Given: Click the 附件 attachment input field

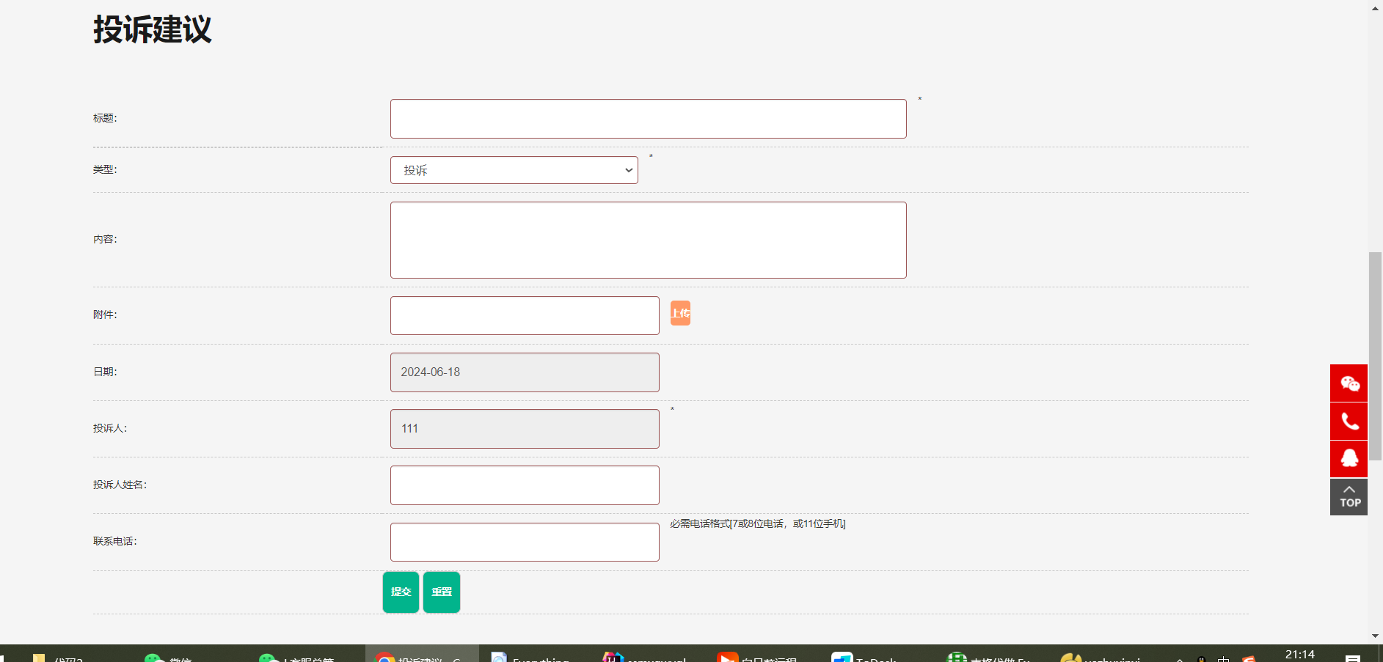Looking at the screenshot, I should (x=525, y=315).
